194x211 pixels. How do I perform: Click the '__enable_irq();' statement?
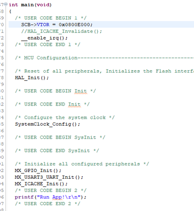pos(44,38)
